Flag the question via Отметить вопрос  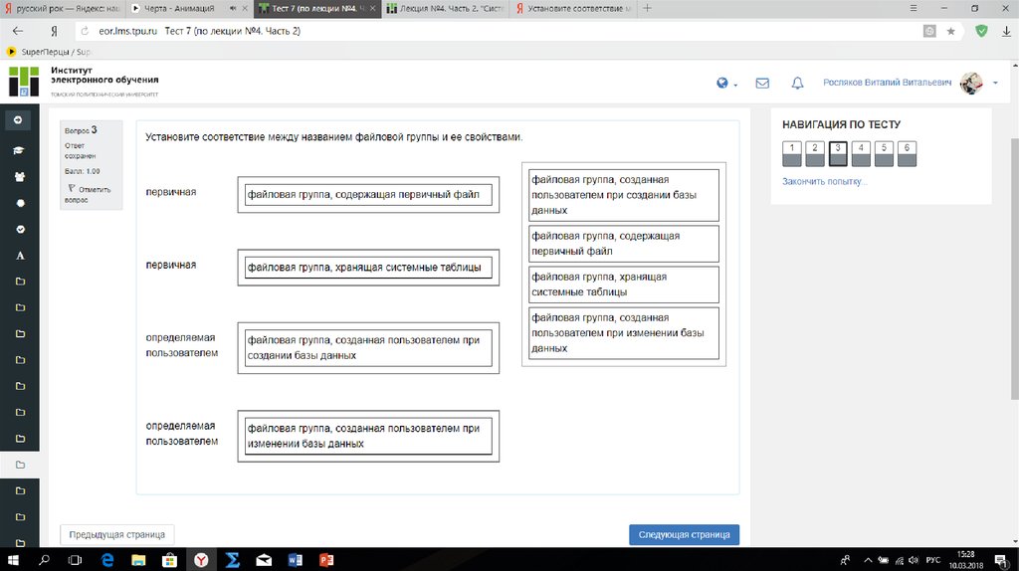(89, 194)
